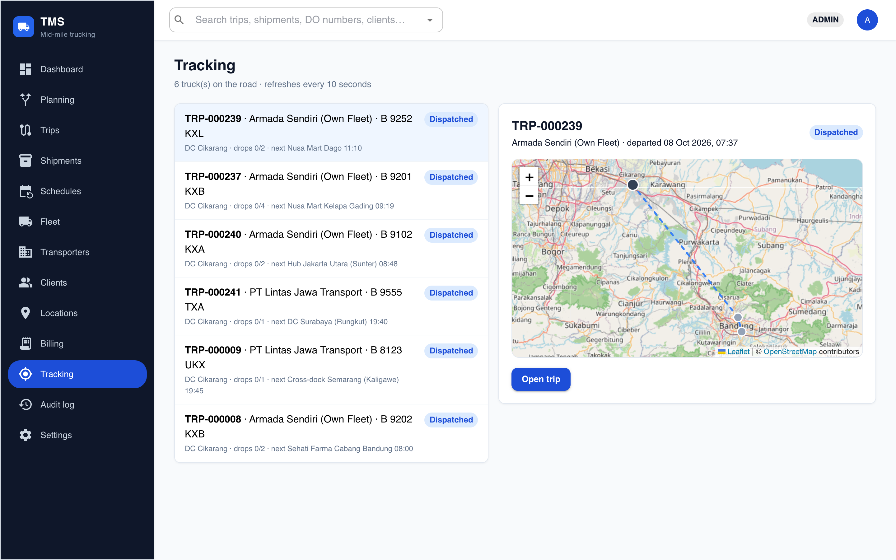Select trip TRP-000009 row
The height and width of the screenshot is (560, 896).
331,370
